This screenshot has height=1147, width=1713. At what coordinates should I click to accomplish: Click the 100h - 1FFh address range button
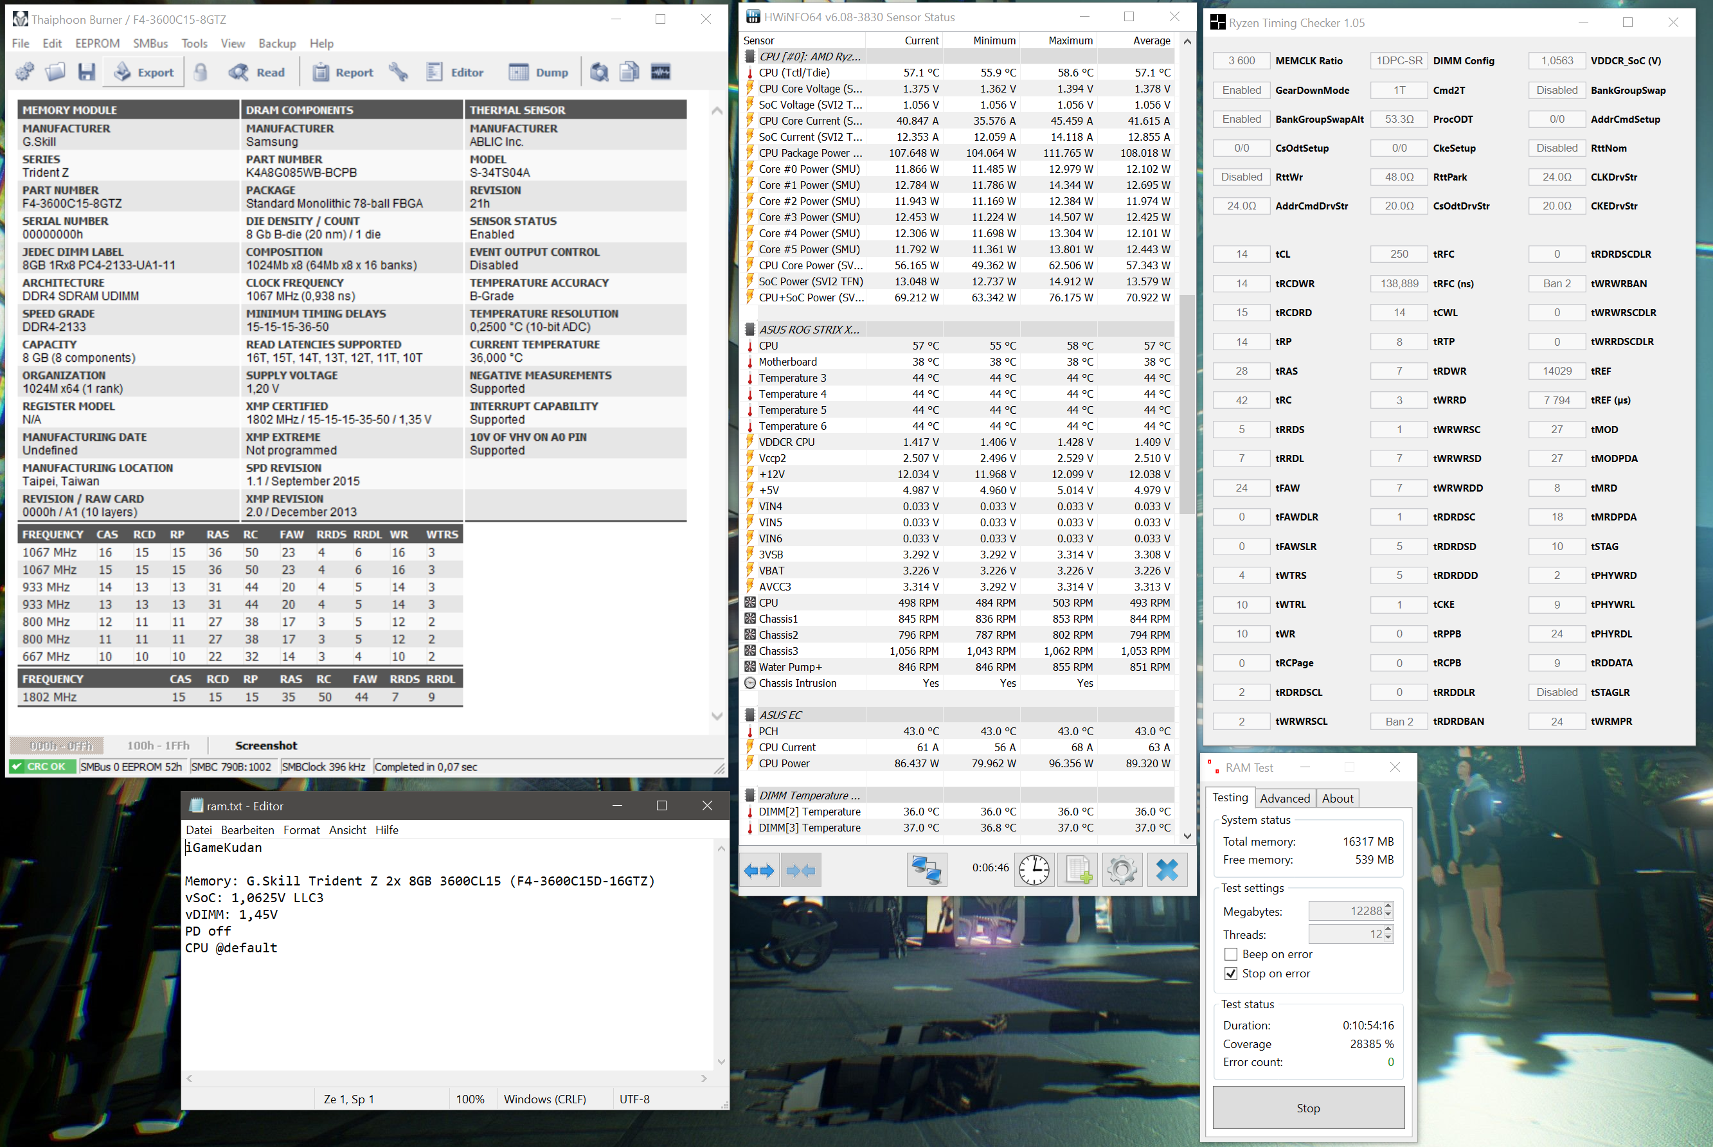pyautogui.click(x=158, y=745)
